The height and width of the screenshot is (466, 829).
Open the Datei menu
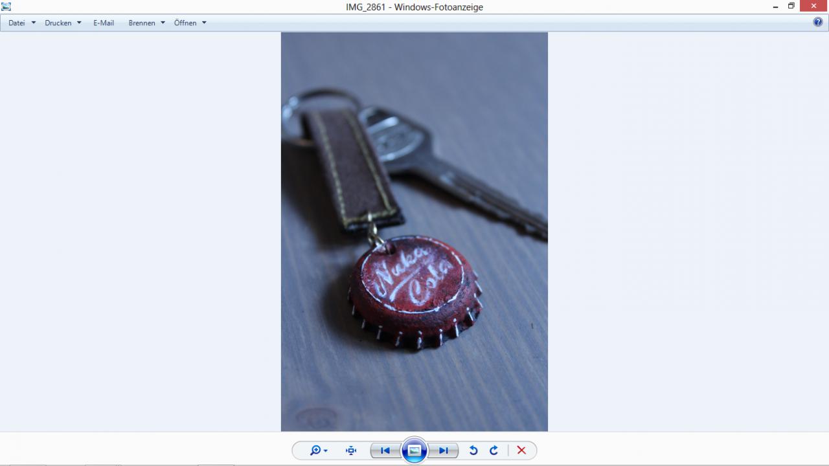(x=21, y=23)
